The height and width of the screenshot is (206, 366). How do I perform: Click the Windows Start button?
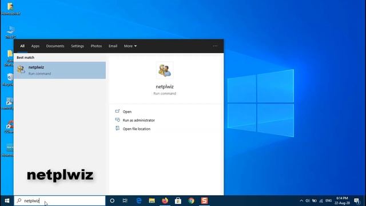[x=7, y=201]
